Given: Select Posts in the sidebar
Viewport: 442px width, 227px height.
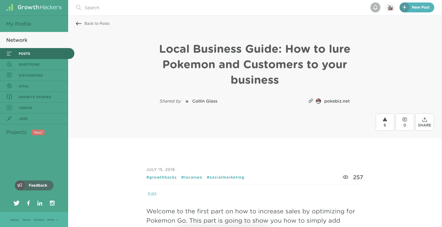Looking at the screenshot, I should [37, 54].
